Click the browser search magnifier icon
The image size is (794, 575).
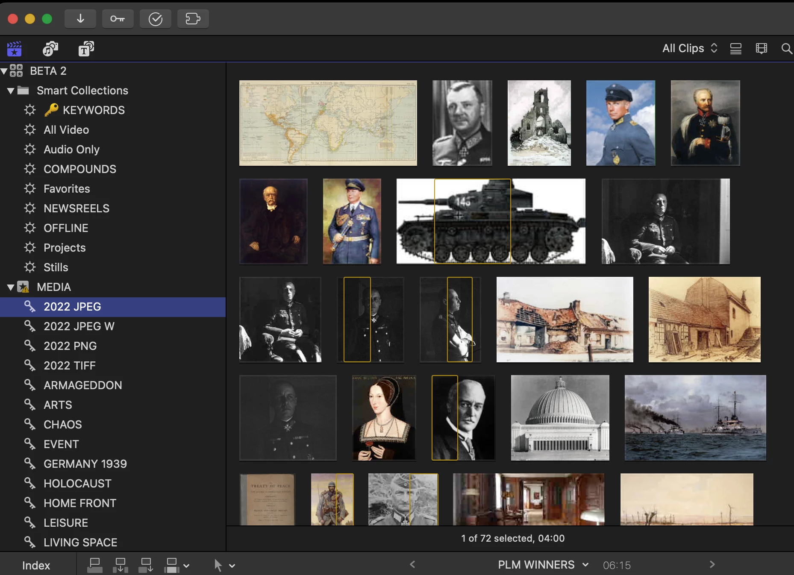pyautogui.click(x=786, y=49)
